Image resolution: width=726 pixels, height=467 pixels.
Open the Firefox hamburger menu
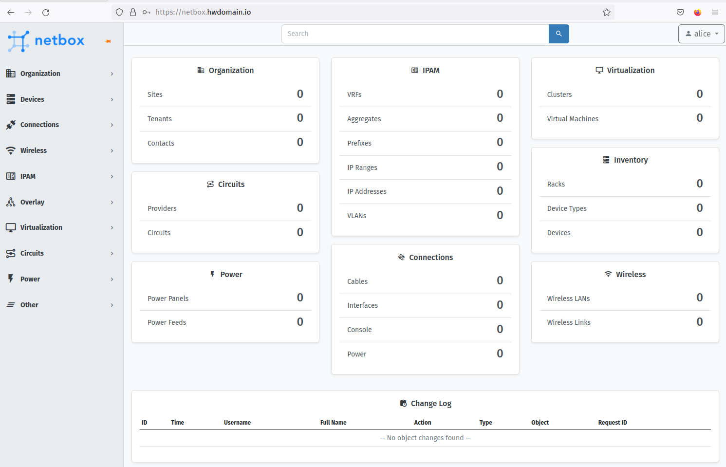tap(715, 12)
